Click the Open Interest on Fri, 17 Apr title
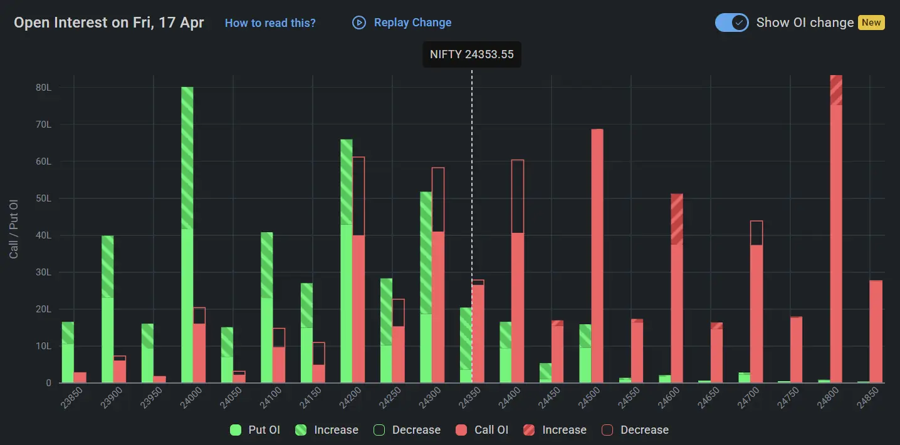900x445 pixels. point(109,23)
